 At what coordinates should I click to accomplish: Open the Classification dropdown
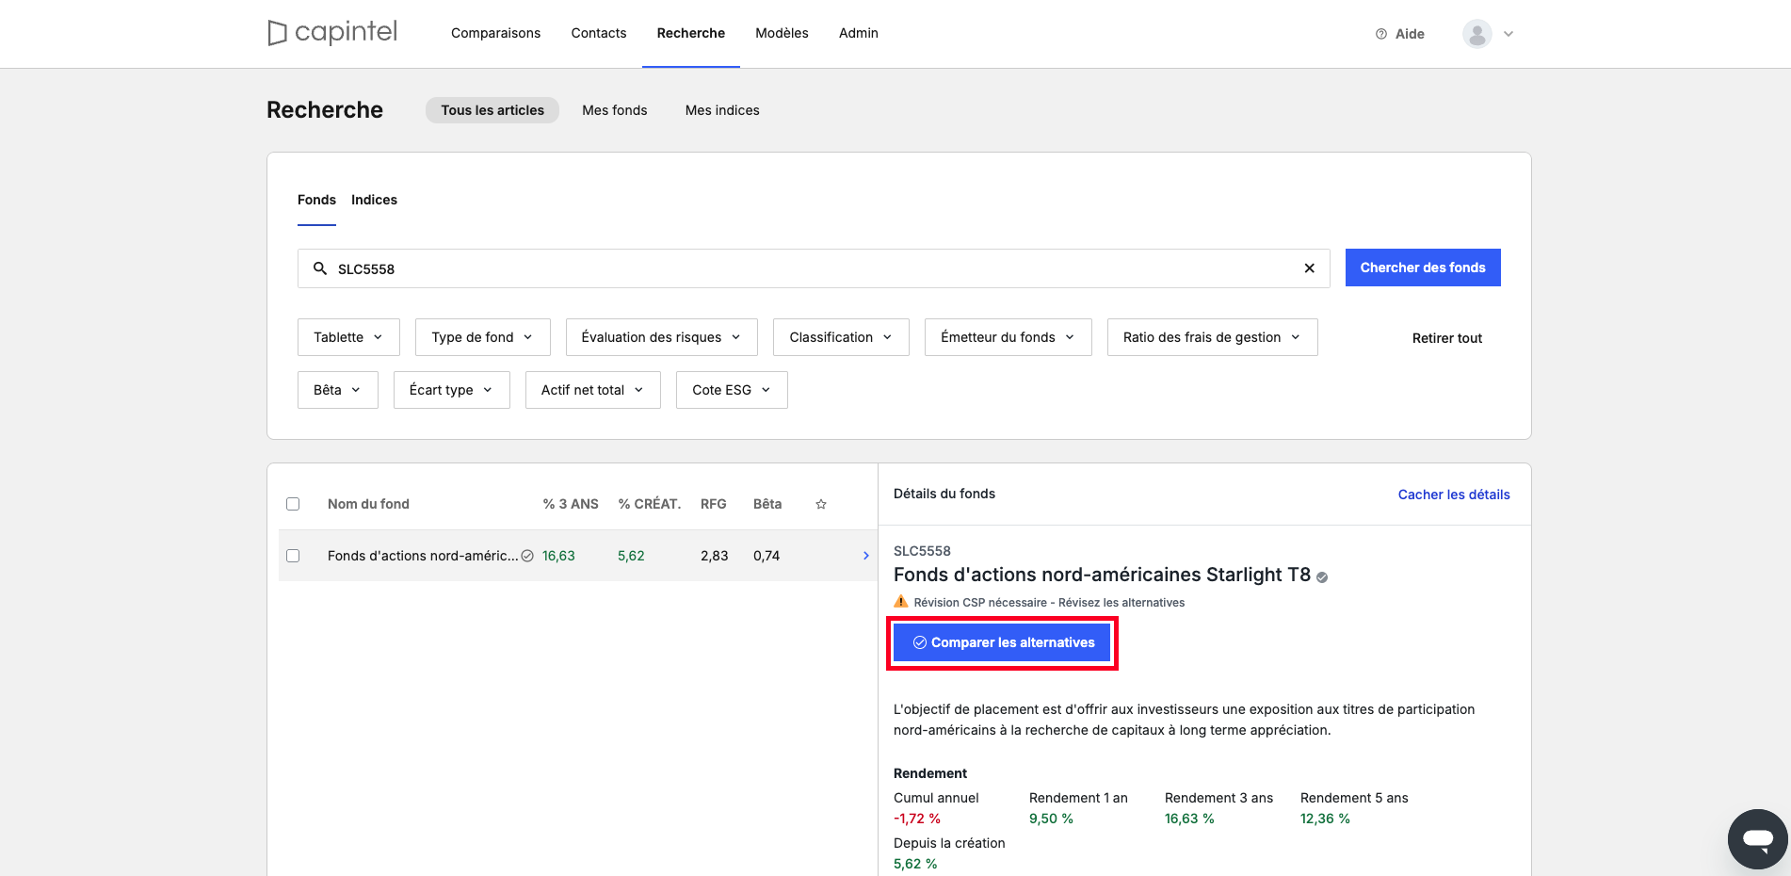[841, 337]
